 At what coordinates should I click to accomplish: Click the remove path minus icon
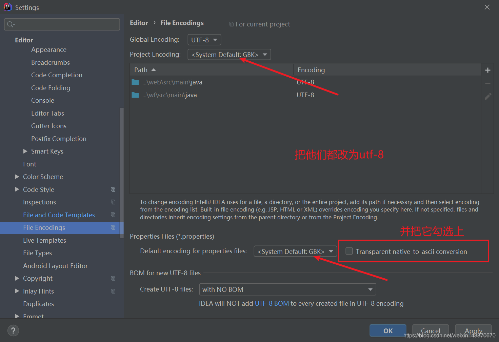[488, 83]
